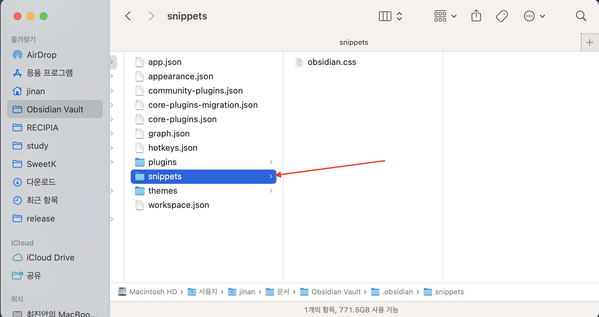Click jinan in path bar
599x317 pixels.
tap(242, 292)
